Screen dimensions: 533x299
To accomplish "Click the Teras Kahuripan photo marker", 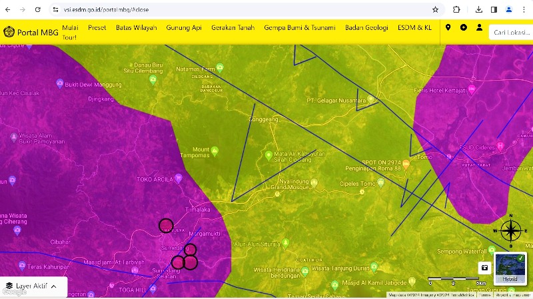I will [x=22, y=265].
